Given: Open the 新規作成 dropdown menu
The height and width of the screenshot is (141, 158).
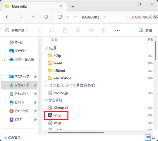Looking at the screenshot, I should [16, 30].
